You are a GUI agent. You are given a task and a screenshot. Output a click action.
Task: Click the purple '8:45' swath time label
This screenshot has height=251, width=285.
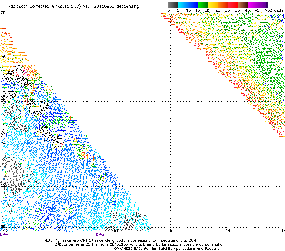coord(100,234)
